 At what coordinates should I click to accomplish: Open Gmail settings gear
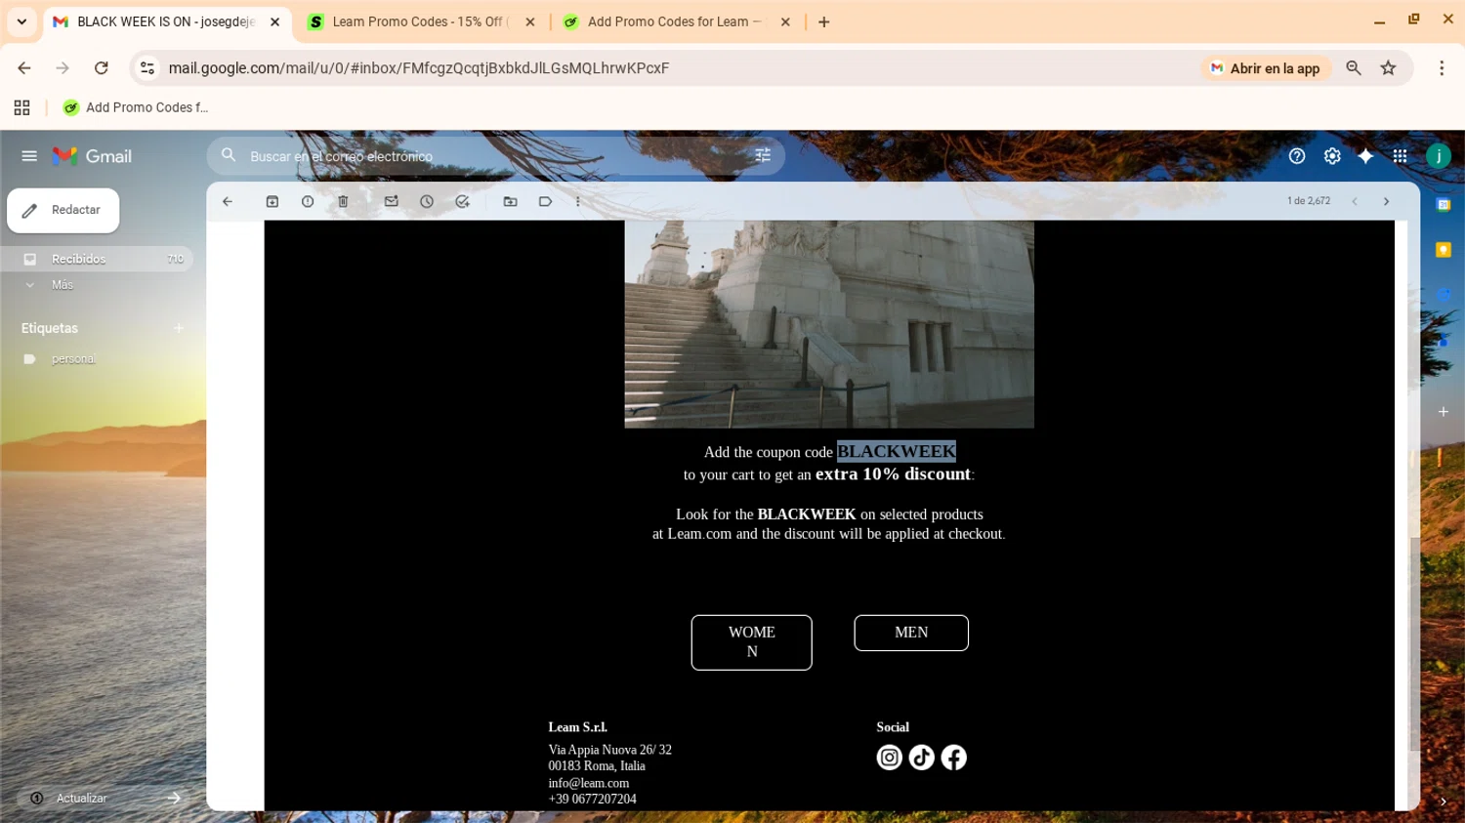[x=1332, y=156]
